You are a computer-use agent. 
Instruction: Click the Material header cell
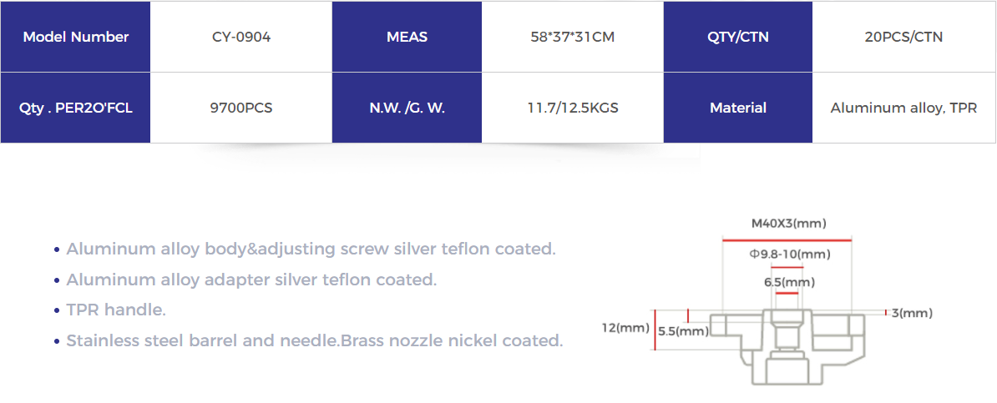(x=738, y=108)
